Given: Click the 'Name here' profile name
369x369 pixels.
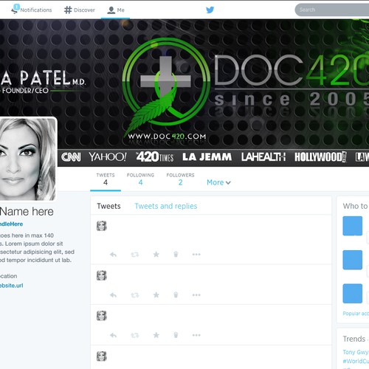Looking at the screenshot, I should pyautogui.click(x=27, y=212).
